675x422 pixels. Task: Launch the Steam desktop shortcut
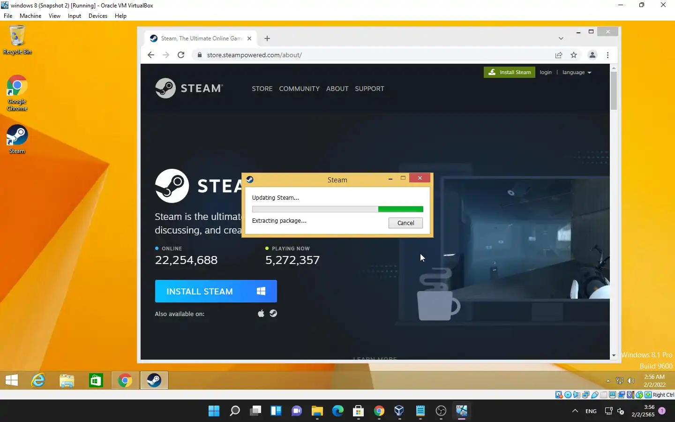tap(17, 139)
